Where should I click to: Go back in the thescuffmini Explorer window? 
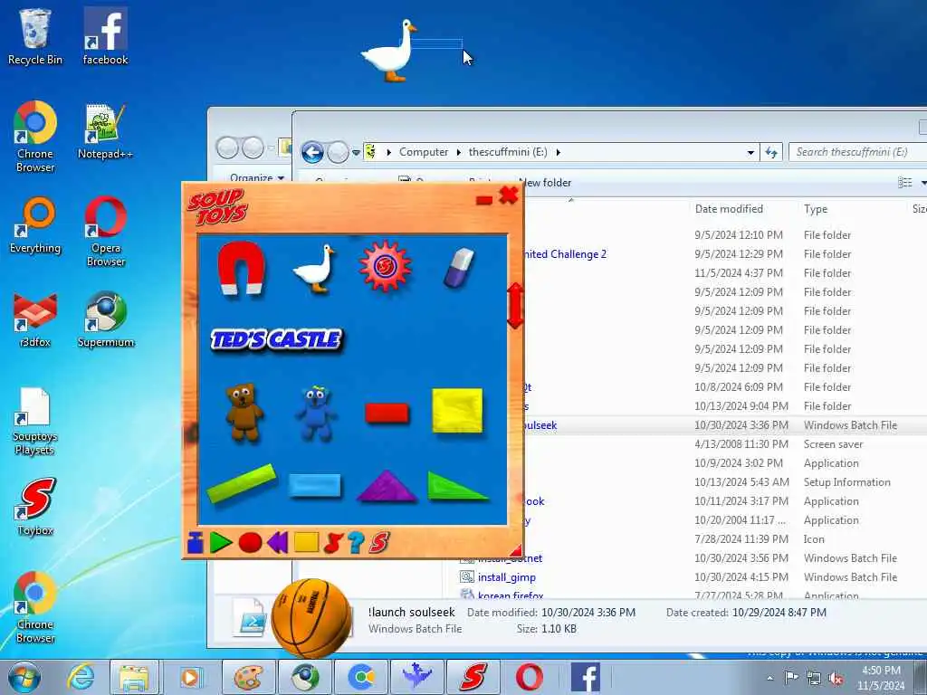(312, 152)
